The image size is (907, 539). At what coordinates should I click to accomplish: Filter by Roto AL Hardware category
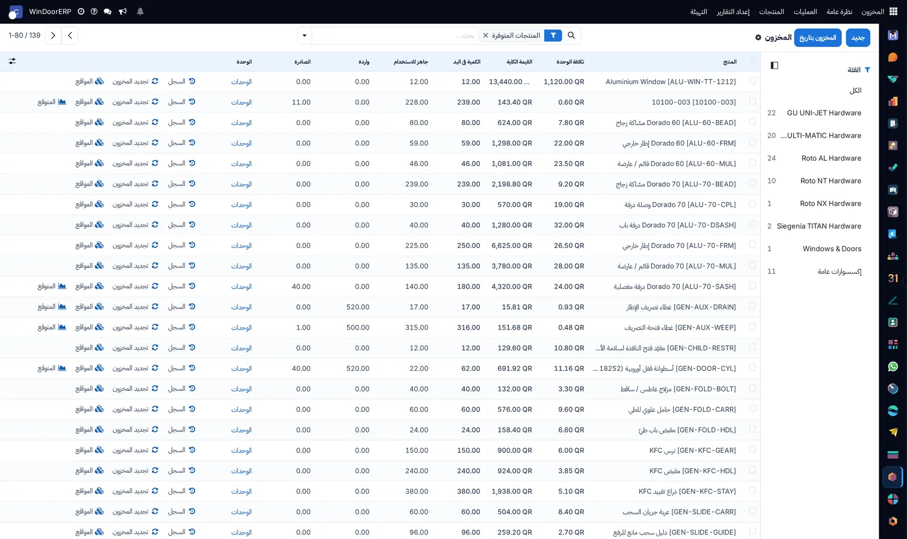click(x=814, y=159)
